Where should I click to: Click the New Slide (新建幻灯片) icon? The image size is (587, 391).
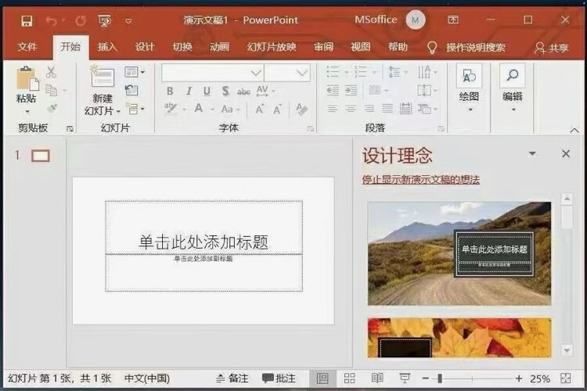[x=103, y=77]
